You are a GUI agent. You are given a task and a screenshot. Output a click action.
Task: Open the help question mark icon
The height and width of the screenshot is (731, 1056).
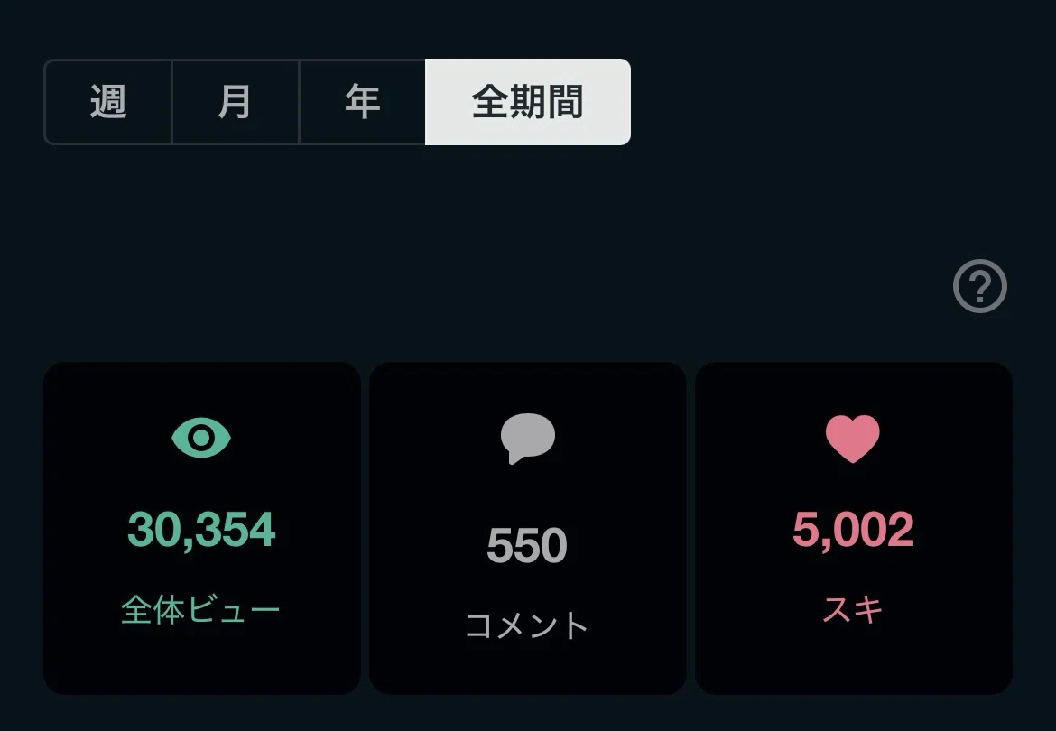click(980, 286)
